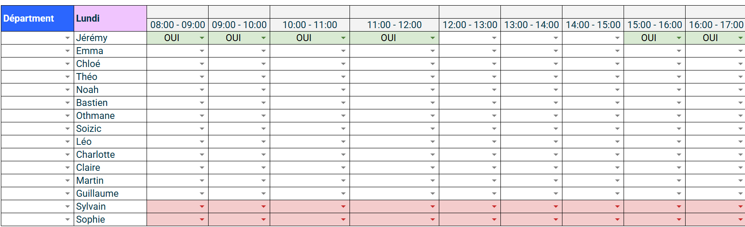Screen dimensions: 745x227
Task: Open Jérémy's 11:00 - 12:00 OUI dropdown arrow
Action: click(x=432, y=38)
